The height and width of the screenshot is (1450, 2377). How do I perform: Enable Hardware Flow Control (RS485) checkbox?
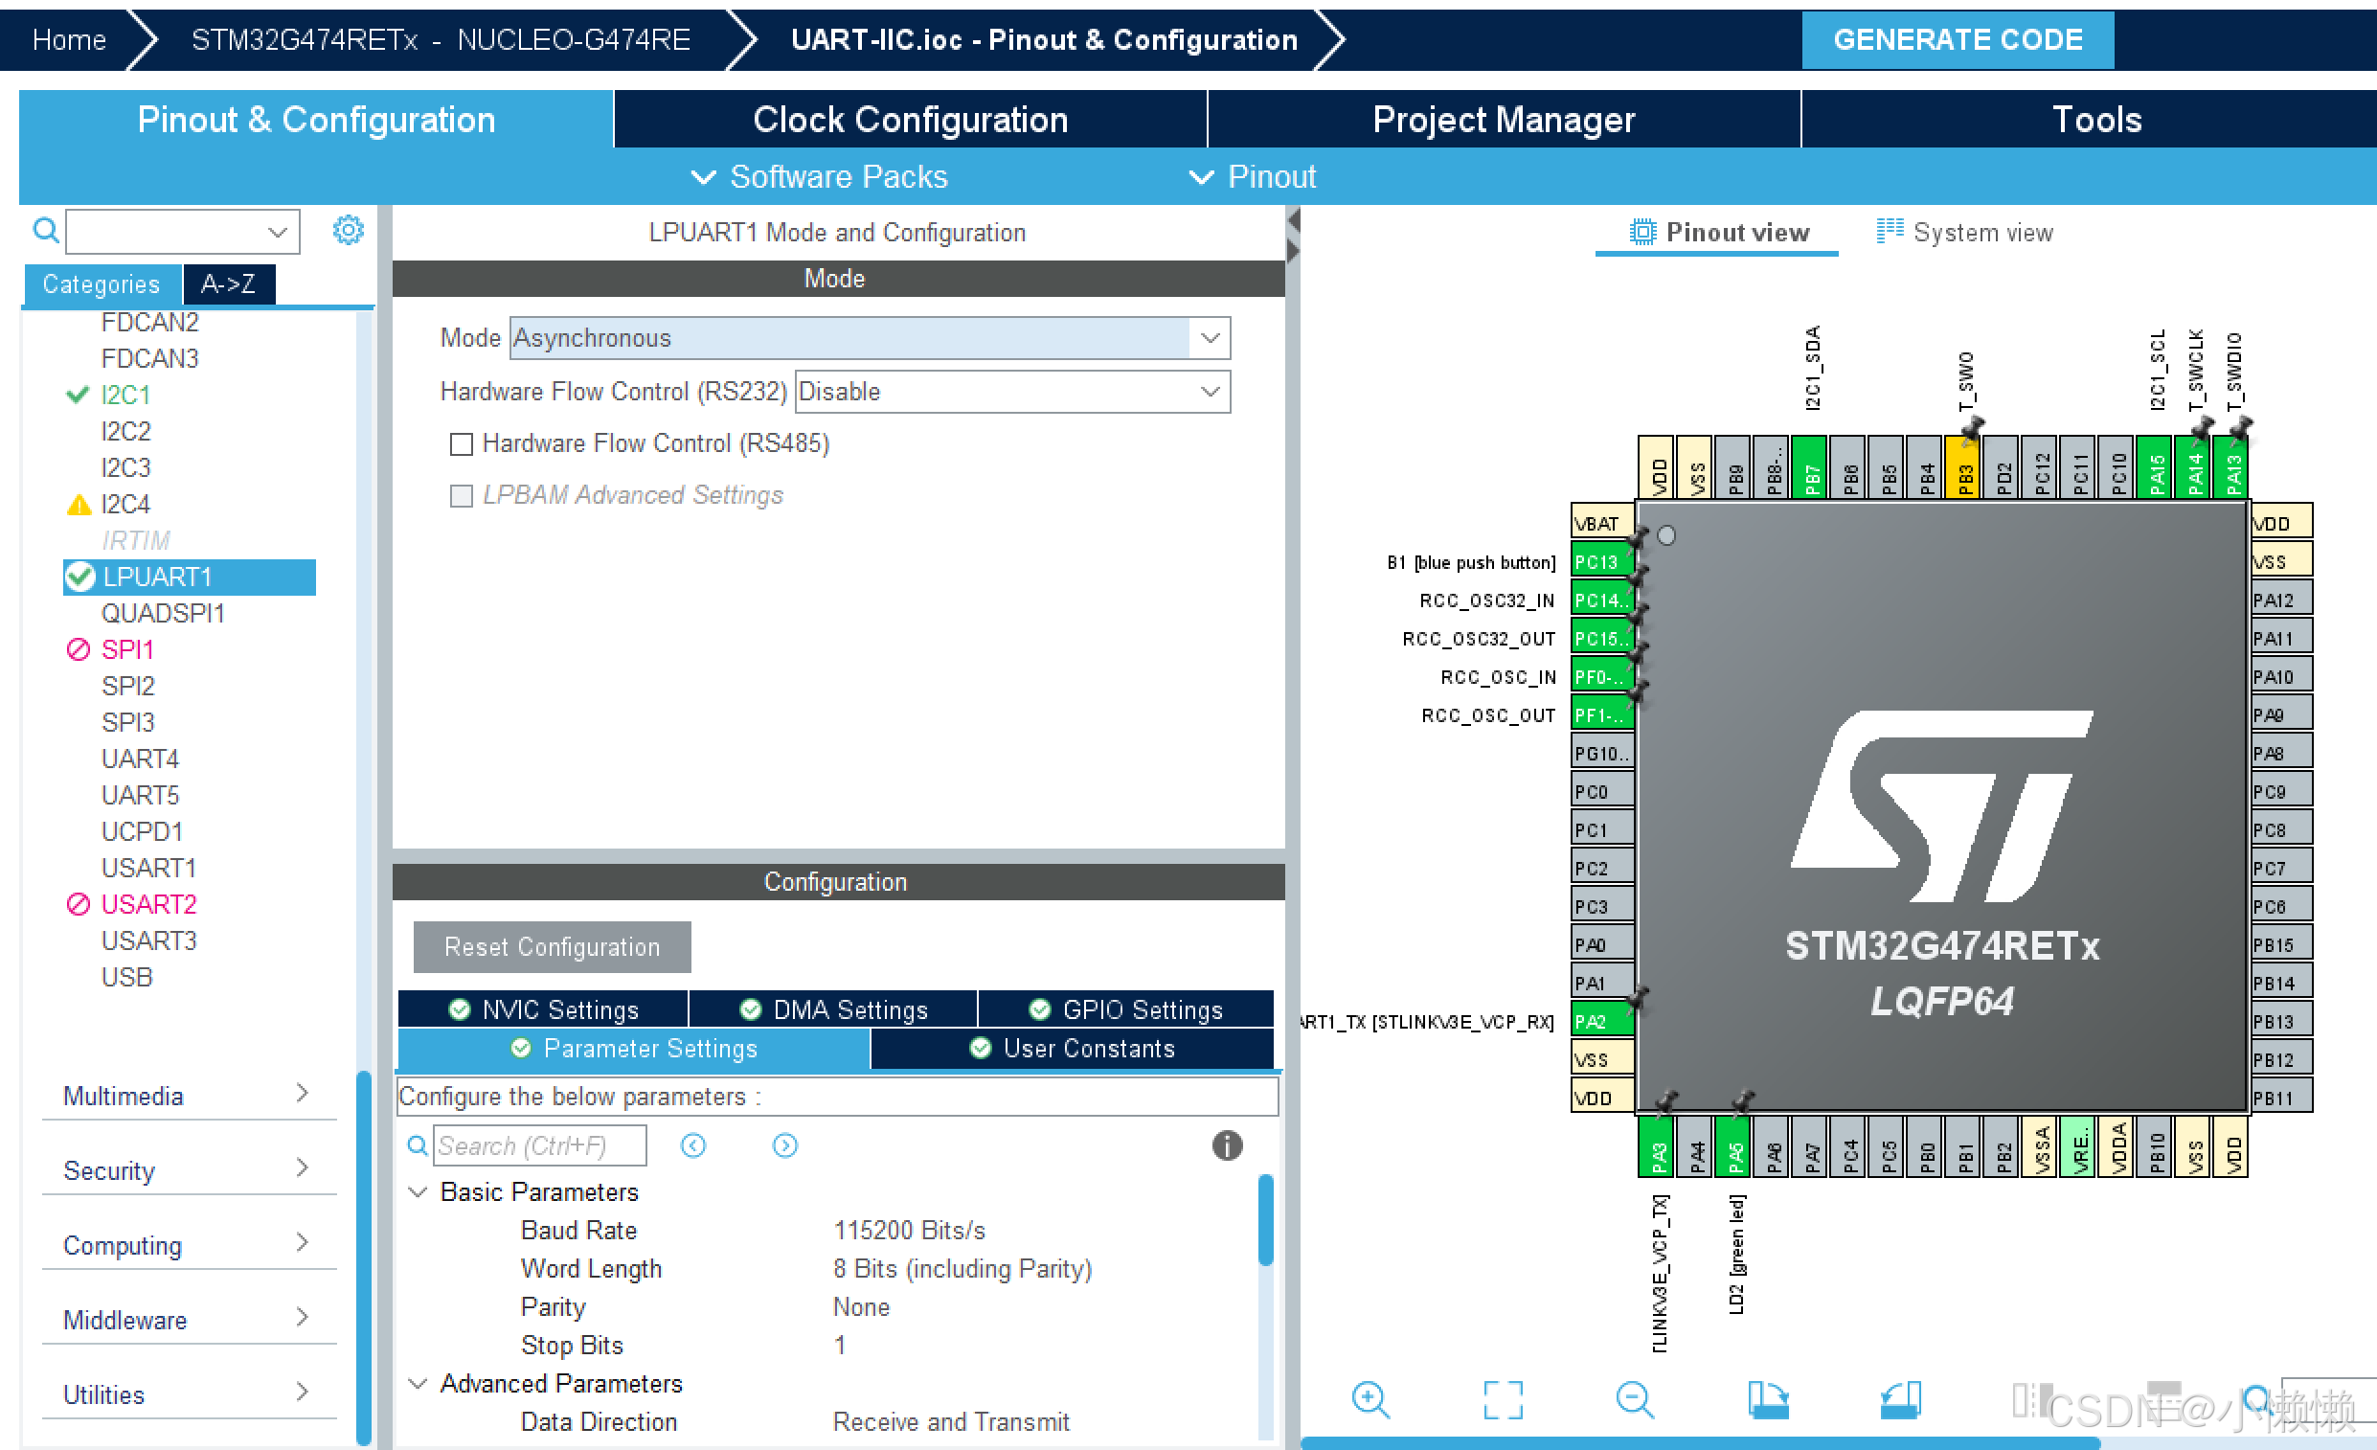462,443
